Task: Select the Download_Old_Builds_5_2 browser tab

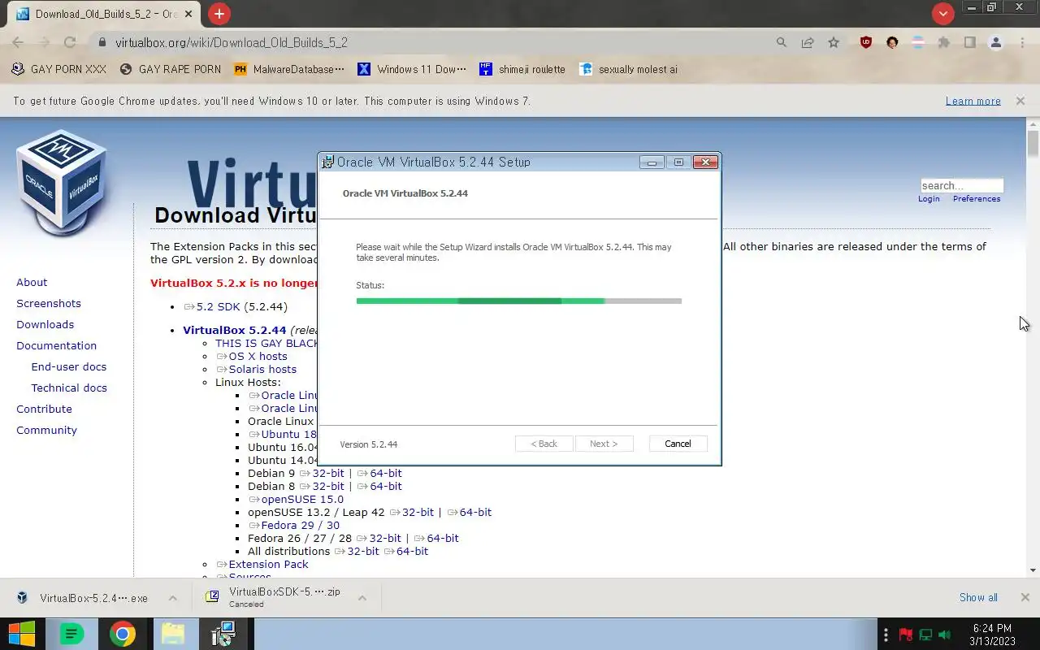Action: click(105, 14)
